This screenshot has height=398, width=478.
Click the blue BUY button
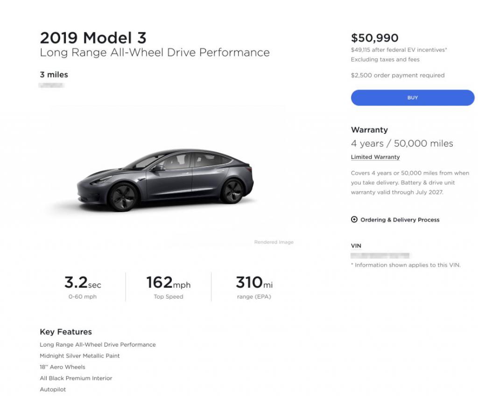coord(413,98)
